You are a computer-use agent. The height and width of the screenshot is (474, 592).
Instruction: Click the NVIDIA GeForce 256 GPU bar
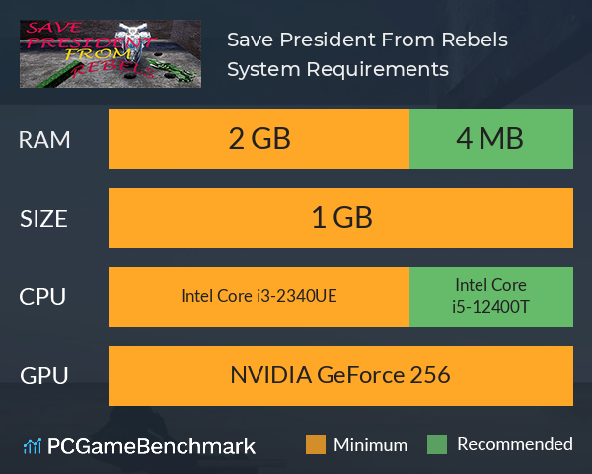click(x=341, y=375)
